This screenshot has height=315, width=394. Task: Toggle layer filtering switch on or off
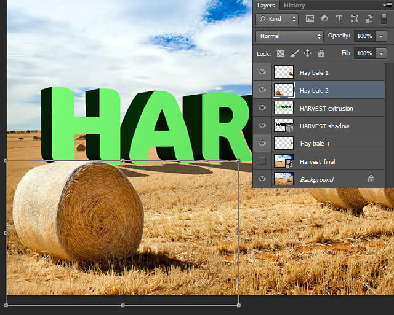point(384,19)
